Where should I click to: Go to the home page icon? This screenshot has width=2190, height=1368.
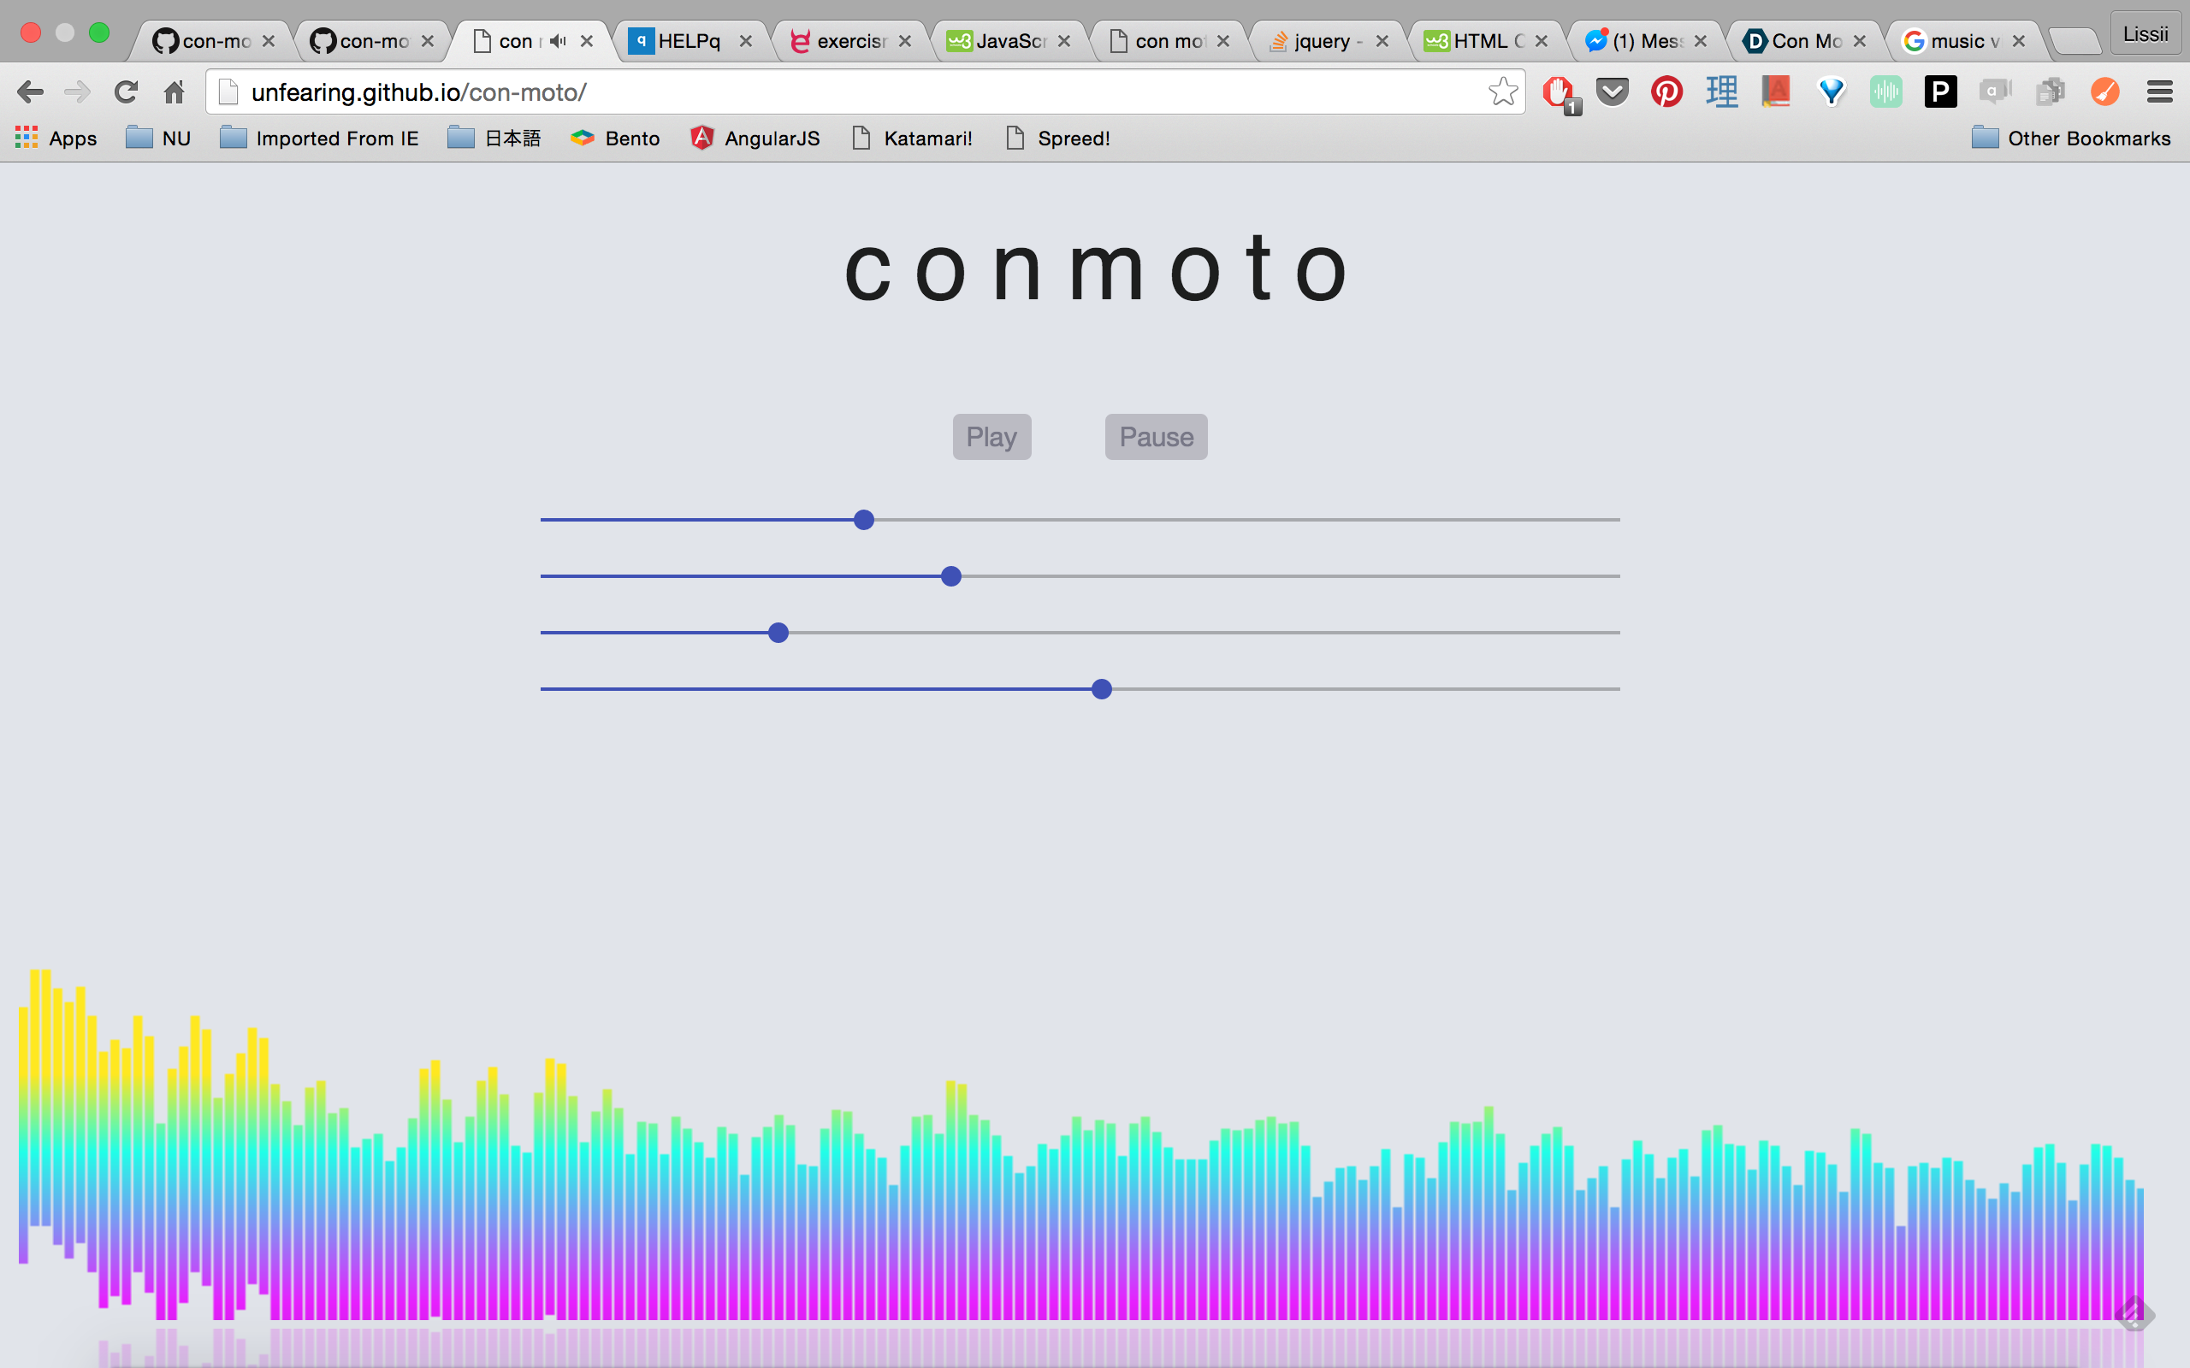[174, 91]
